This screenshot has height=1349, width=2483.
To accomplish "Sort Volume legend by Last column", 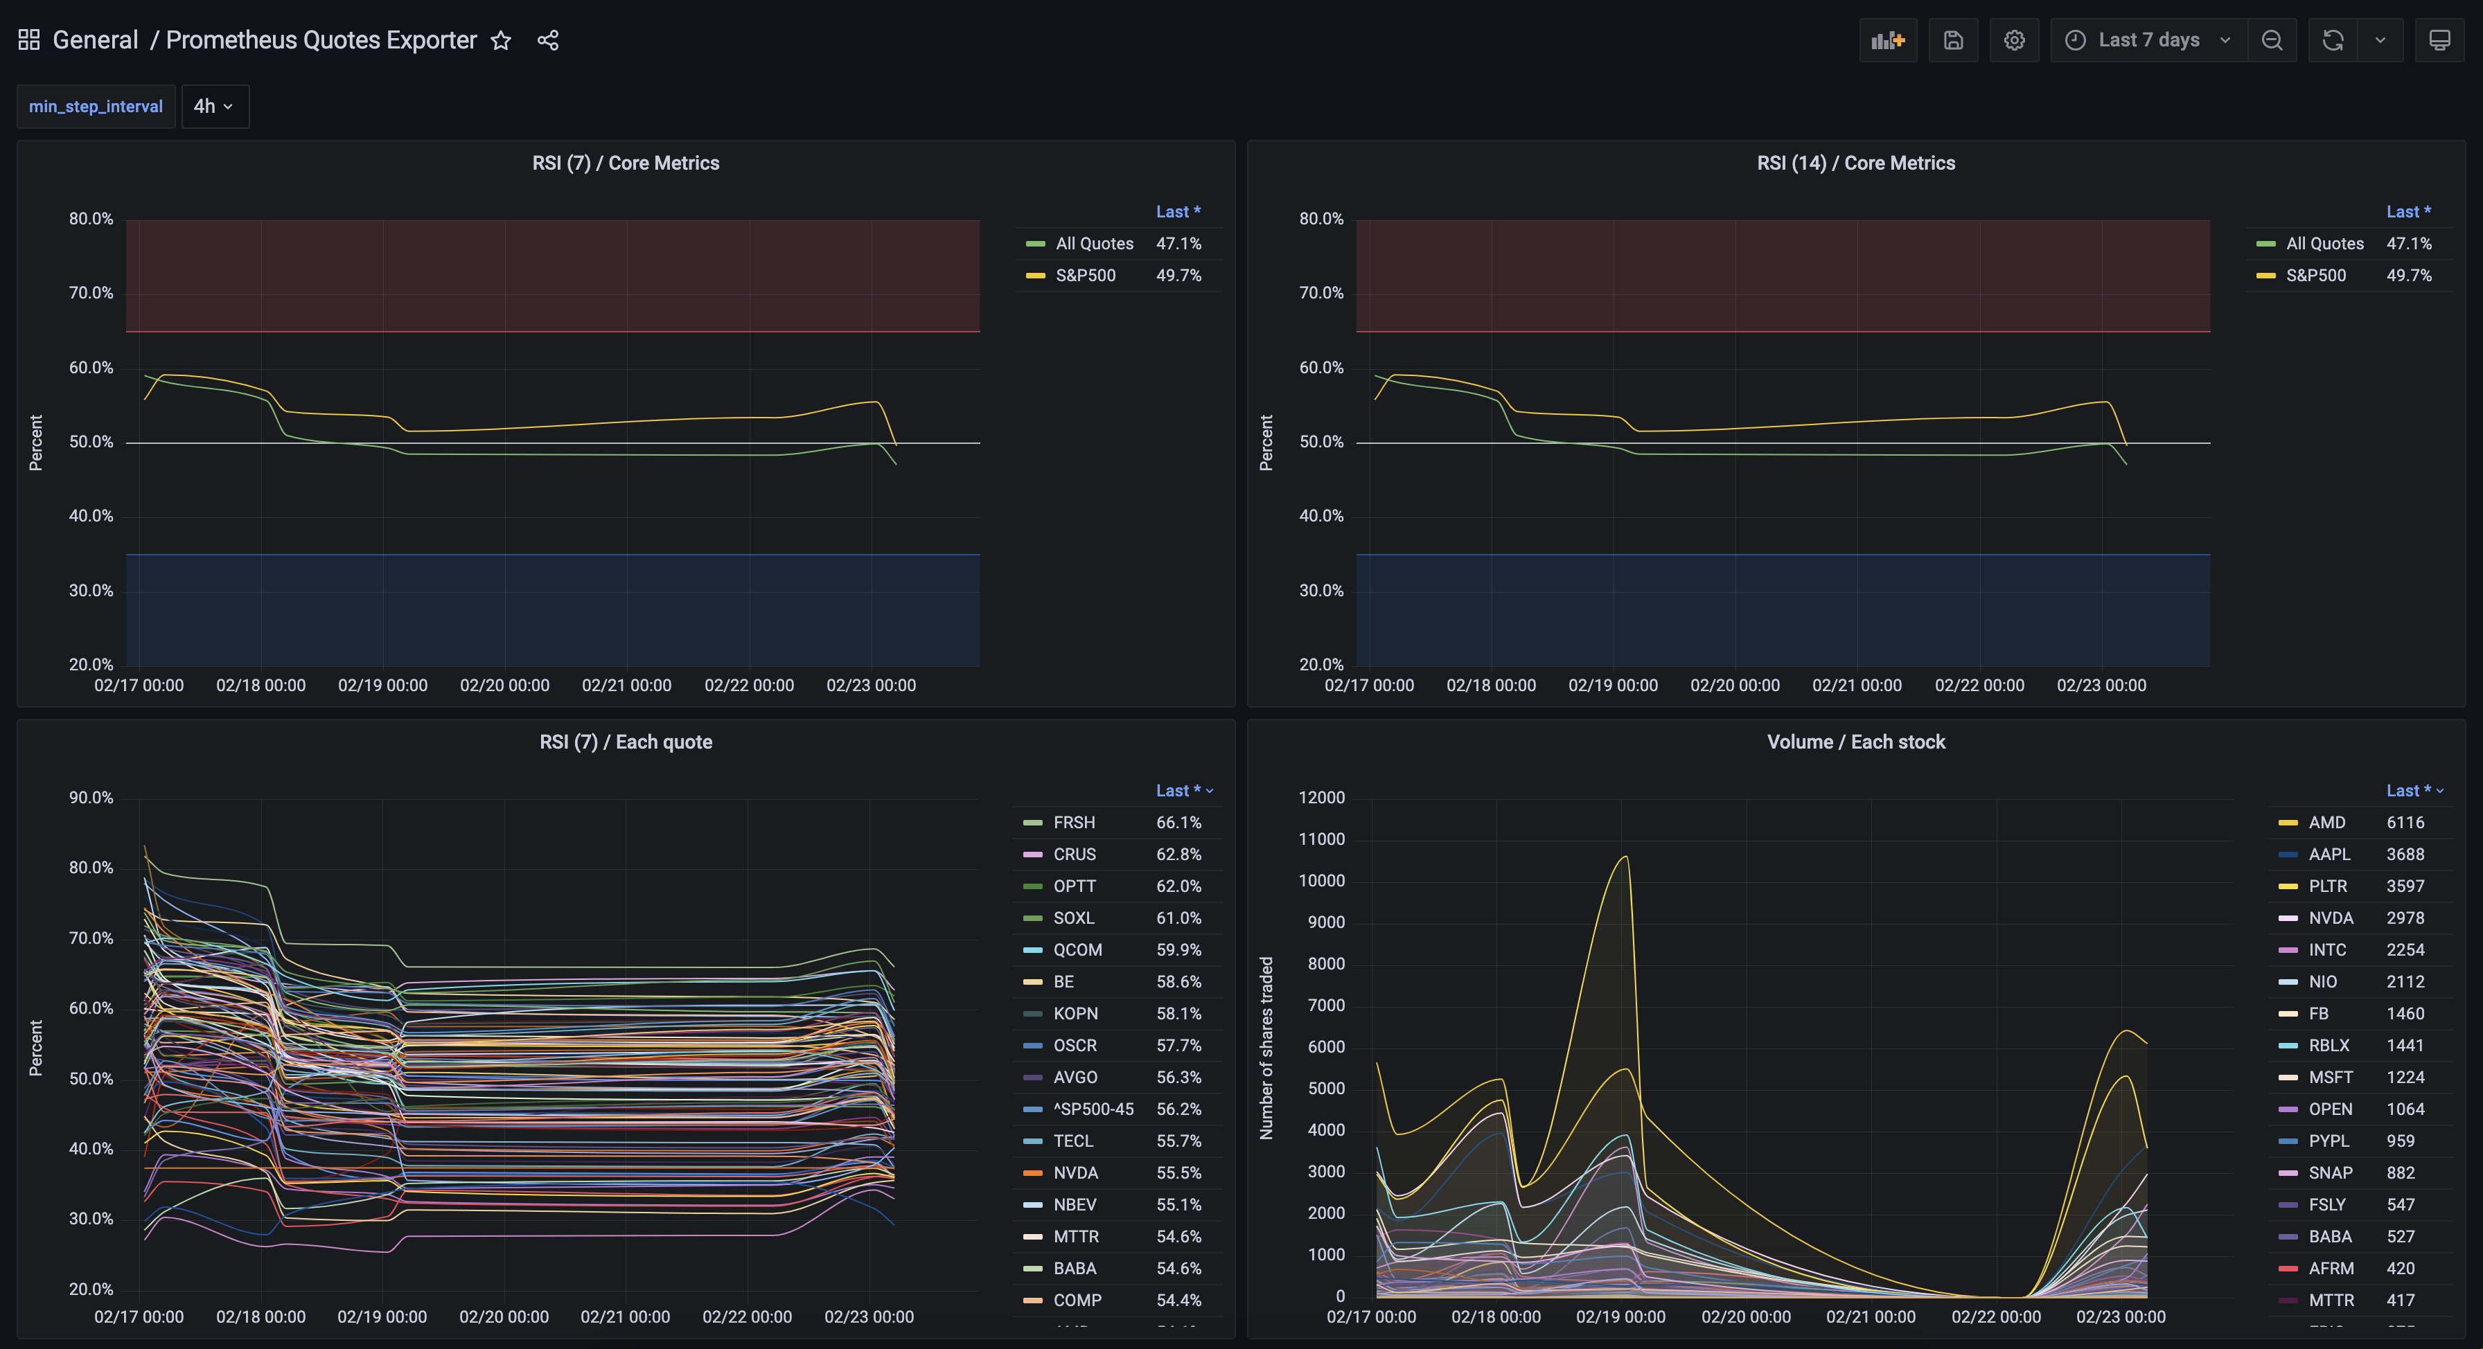I will (2414, 791).
